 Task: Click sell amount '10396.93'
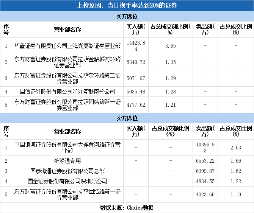[x=205, y=148]
